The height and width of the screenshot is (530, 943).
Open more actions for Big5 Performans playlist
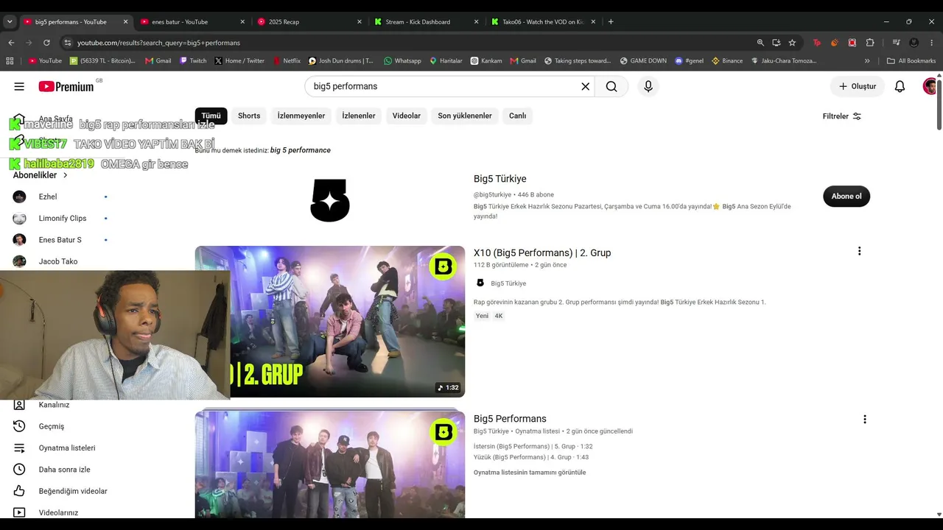[x=865, y=419]
